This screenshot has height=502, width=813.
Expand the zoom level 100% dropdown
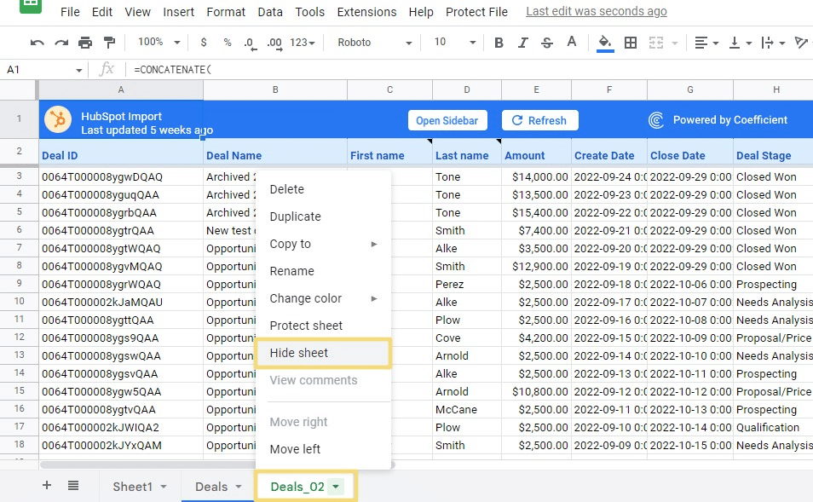pyautogui.click(x=159, y=43)
